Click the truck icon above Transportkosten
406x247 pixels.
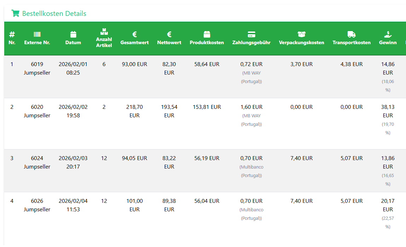pos(352,34)
